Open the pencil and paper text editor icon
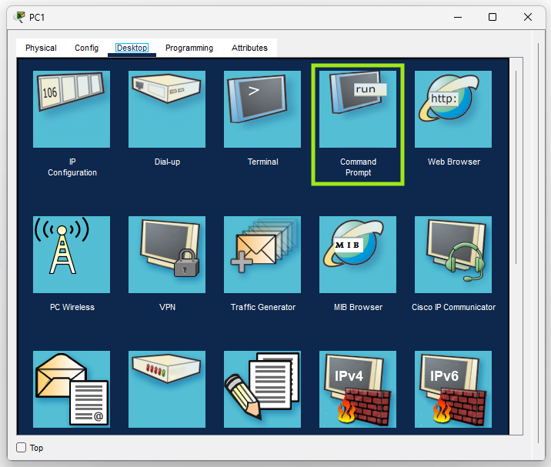The width and height of the screenshot is (551, 467). click(262, 389)
